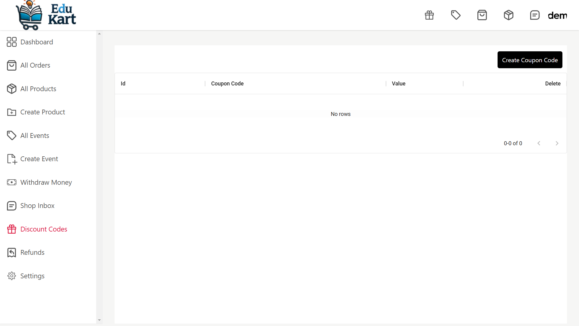Open the shop profile avatar in header
579x326 pixels.
pos(557,15)
